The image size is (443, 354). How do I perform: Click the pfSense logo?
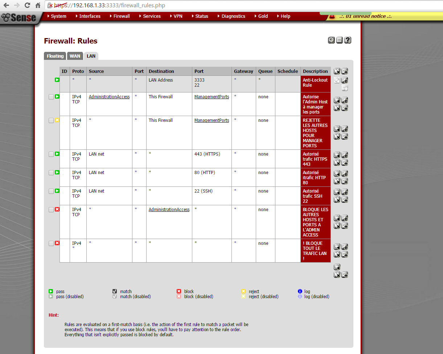pyautogui.click(x=19, y=17)
